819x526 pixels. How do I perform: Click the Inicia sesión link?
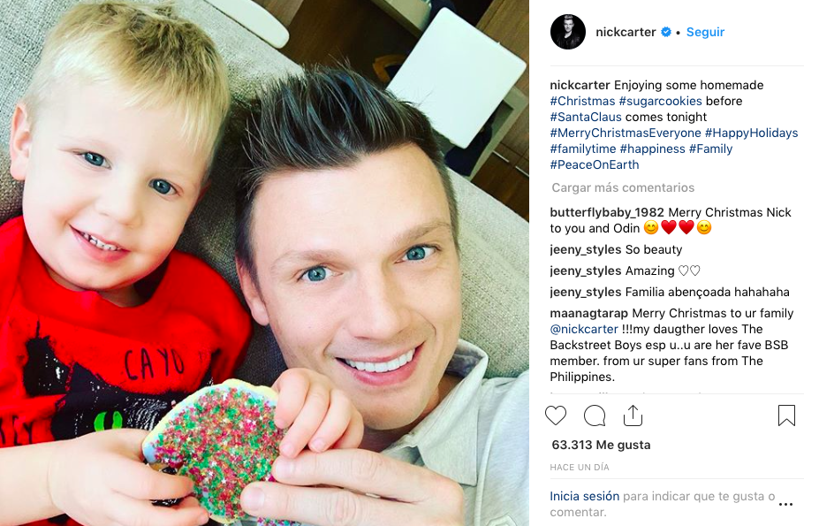(x=585, y=496)
